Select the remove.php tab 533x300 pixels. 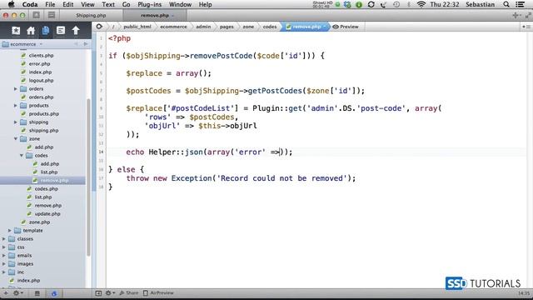(155, 15)
